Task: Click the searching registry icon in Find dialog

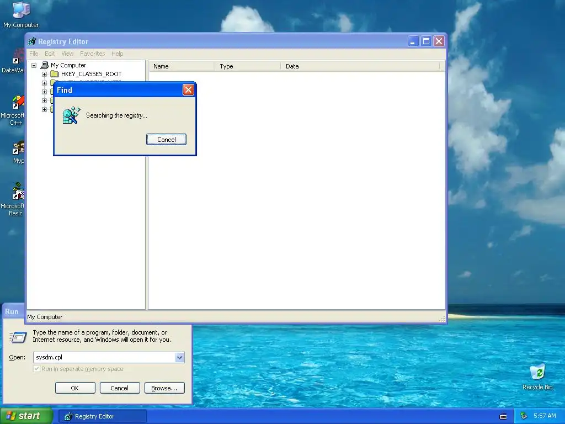Action: pos(71,115)
